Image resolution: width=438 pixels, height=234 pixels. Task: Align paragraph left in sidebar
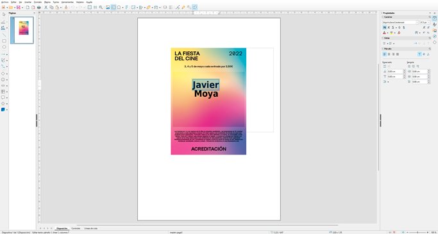click(x=385, y=54)
